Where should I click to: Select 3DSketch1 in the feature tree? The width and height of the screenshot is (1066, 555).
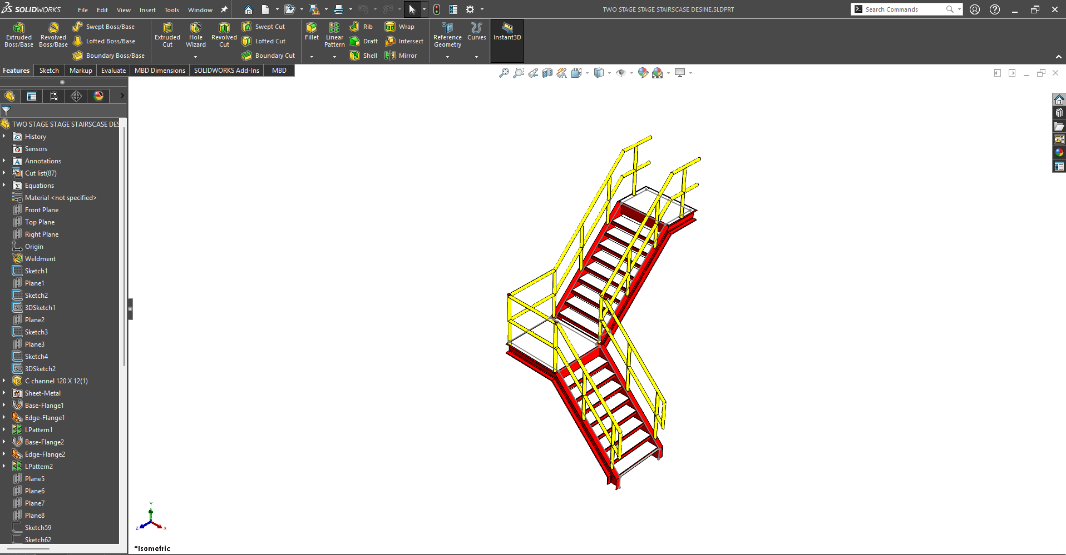pos(34,308)
